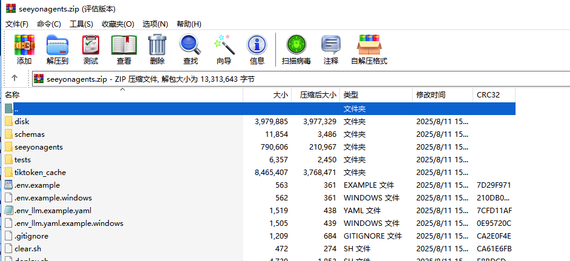Click the WinRAR icon in title bar

(10, 8)
